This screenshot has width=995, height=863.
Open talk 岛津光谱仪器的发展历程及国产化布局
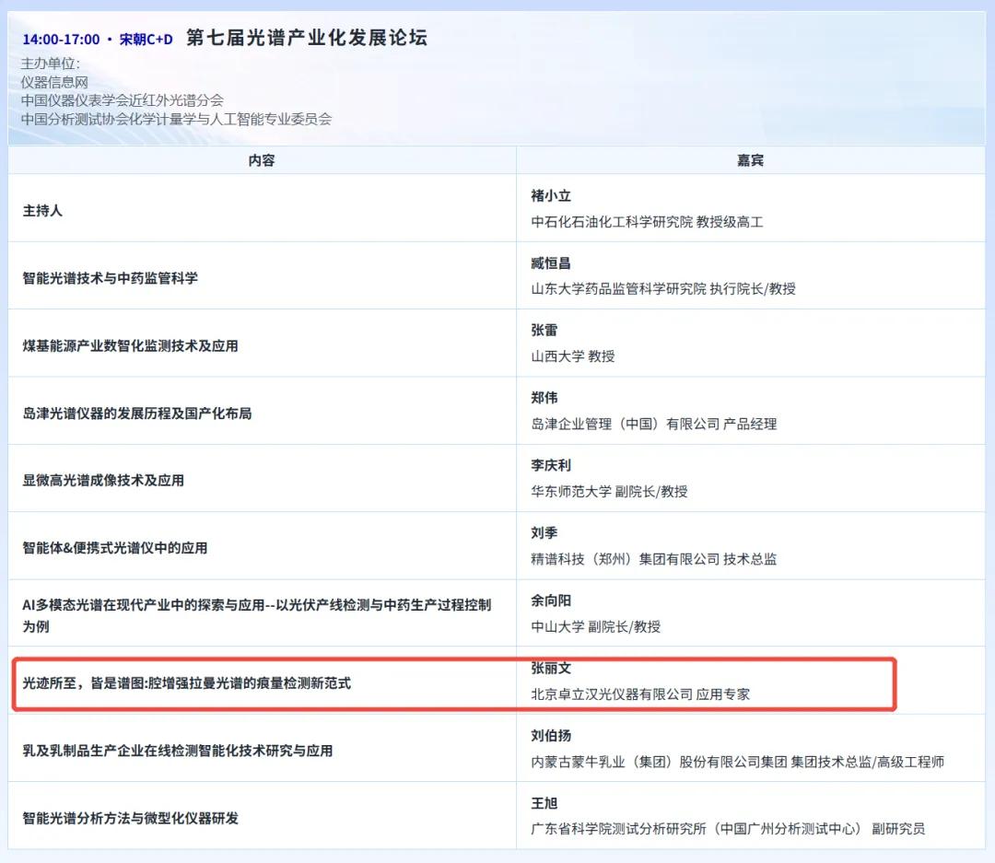(136, 414)
